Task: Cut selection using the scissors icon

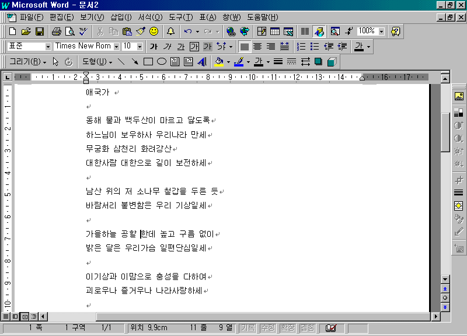Action: (x=100, y=32)
